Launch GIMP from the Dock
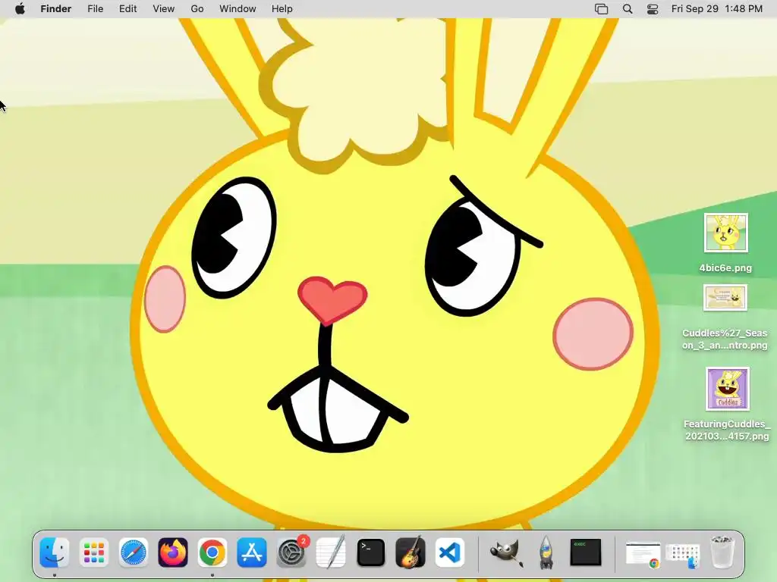This screenshot has height=582, width=777. pyautogui.click(x=506, y=552)
